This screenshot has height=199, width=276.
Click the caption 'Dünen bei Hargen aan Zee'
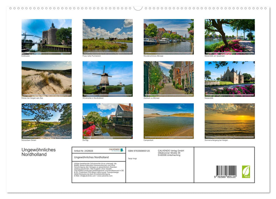[32, 98]
